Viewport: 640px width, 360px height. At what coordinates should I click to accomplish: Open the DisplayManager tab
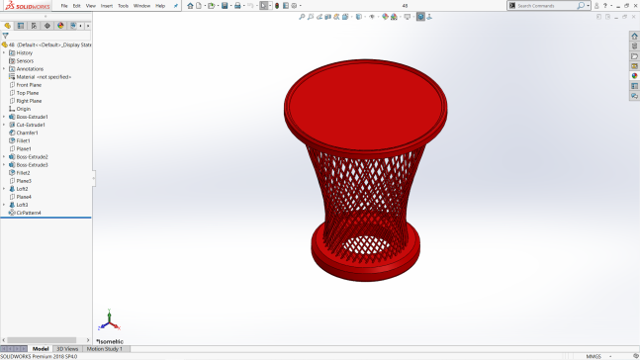tap(60, 26)
